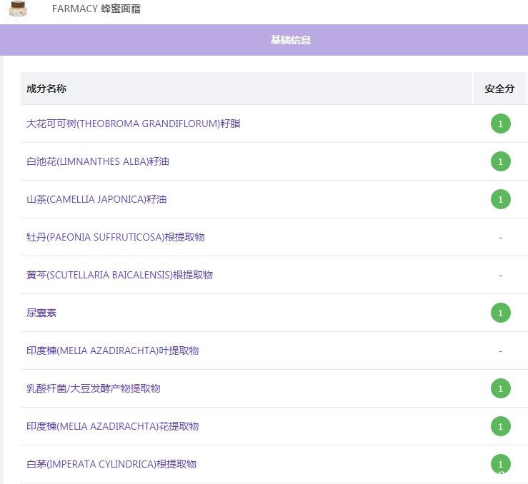Open the 尿囊素 ingredient link
This screenshot has height=484, width=528.
click(41, 313)
